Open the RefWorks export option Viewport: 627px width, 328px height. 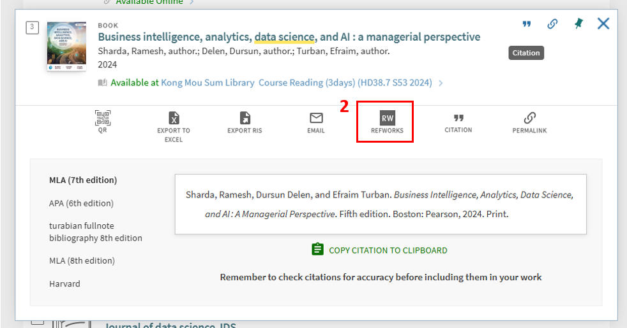387,119
